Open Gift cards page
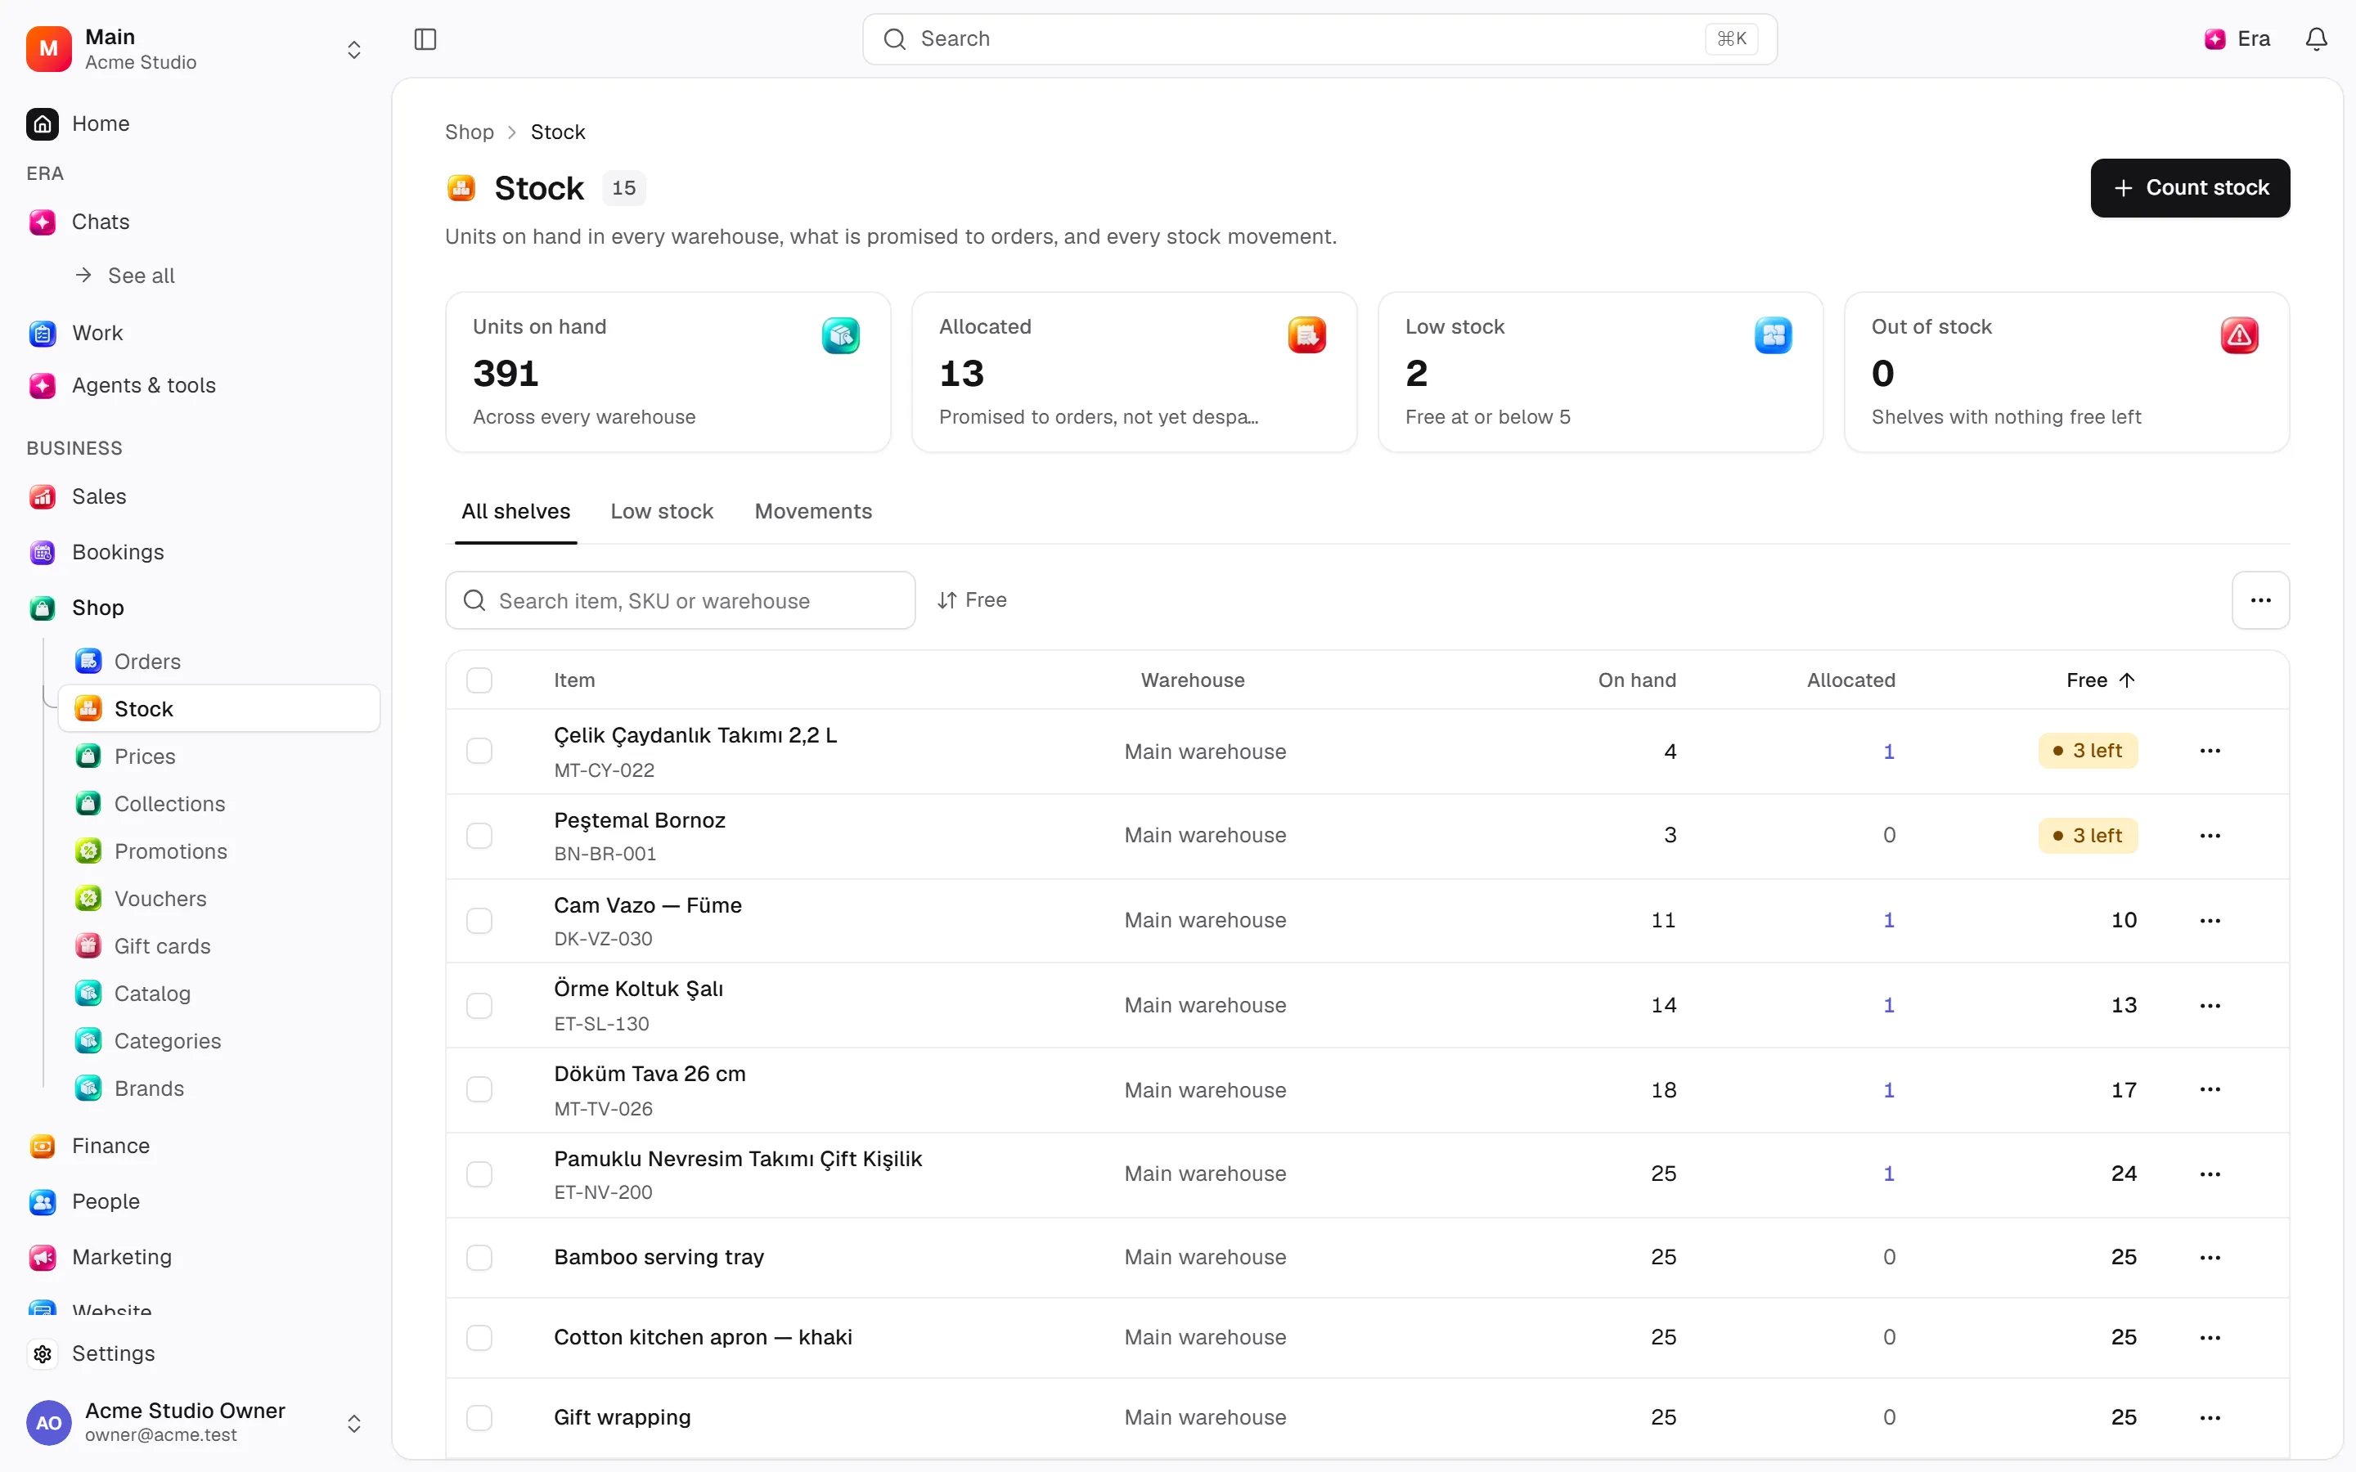The image size is (2356, 1472). point(163,946)
